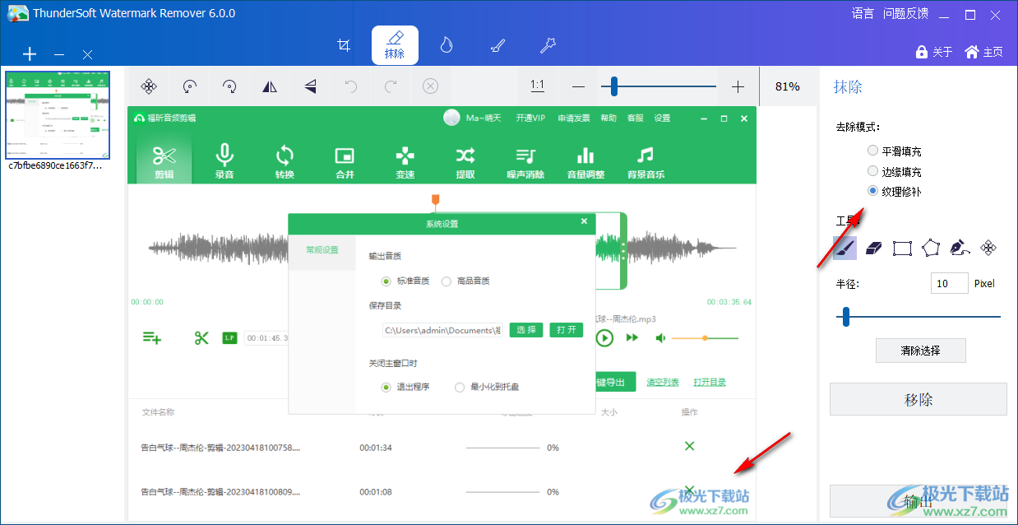Viewport: 1018px width, 525px height.
Task: Click the cancel circle-X toolbar icon
Action: click(x=431, y=86)
